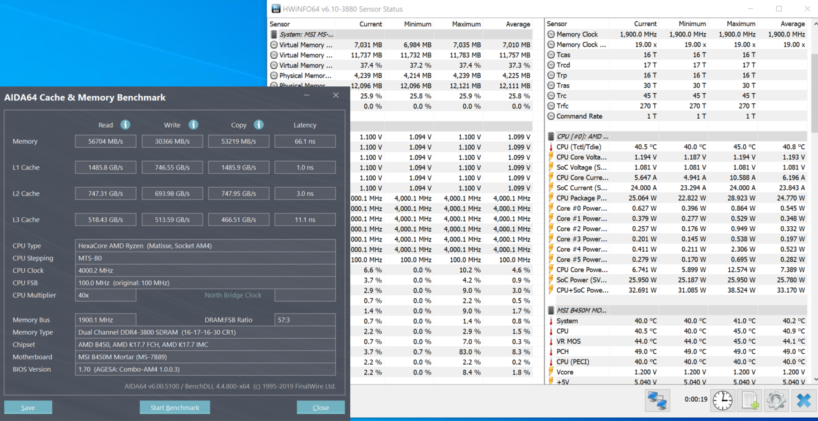818x421 pixels.
Task: Click the DRAM:FSB Ratio value 57:3
Action: pyautogui.click(x=305, y=320)
